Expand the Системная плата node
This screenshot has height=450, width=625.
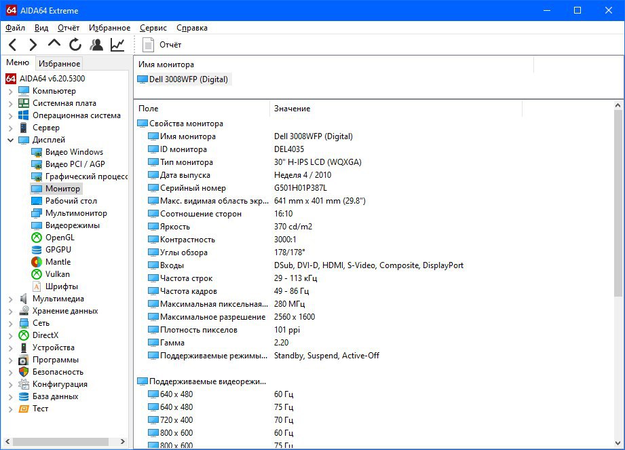pyautogui.click(x=10, y=104)
